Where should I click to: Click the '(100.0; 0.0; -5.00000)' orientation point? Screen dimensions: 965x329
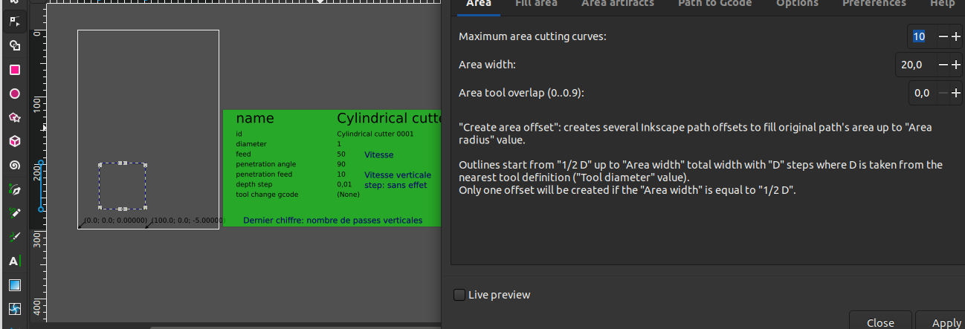tap(187, 221)
